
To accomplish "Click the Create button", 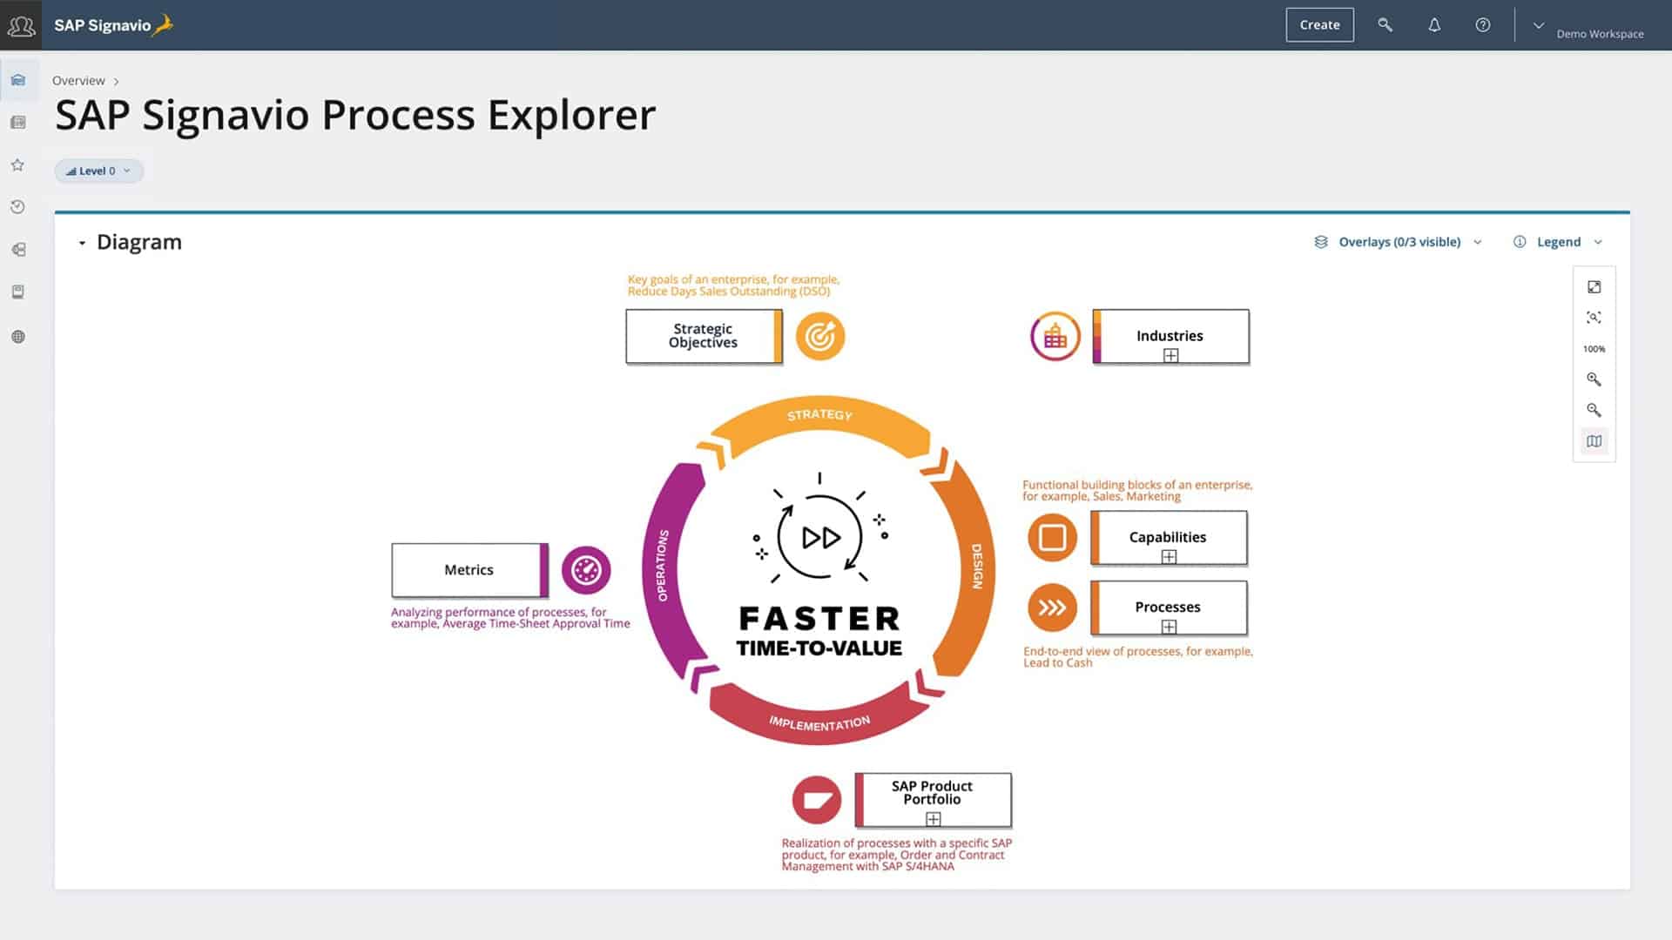I will click(x=1319, y=25).
